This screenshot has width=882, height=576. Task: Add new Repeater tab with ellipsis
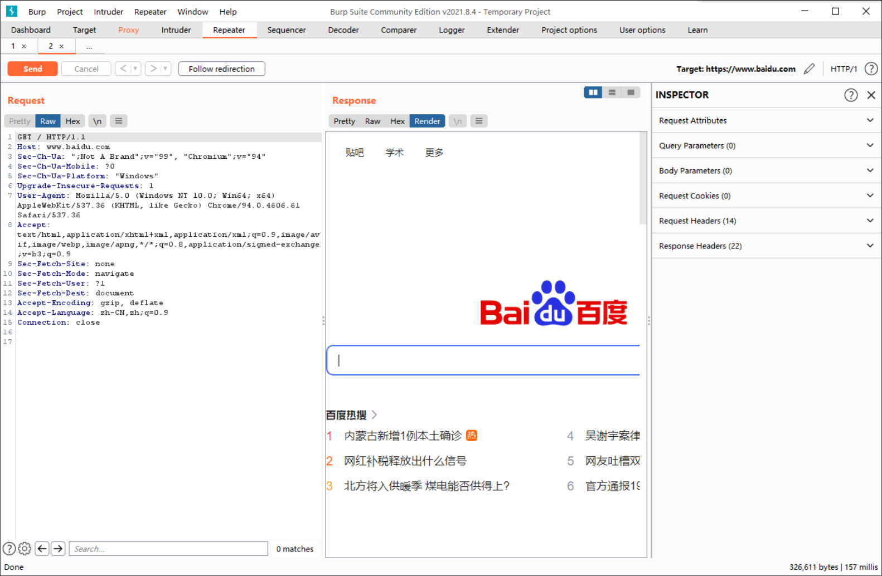89,47
